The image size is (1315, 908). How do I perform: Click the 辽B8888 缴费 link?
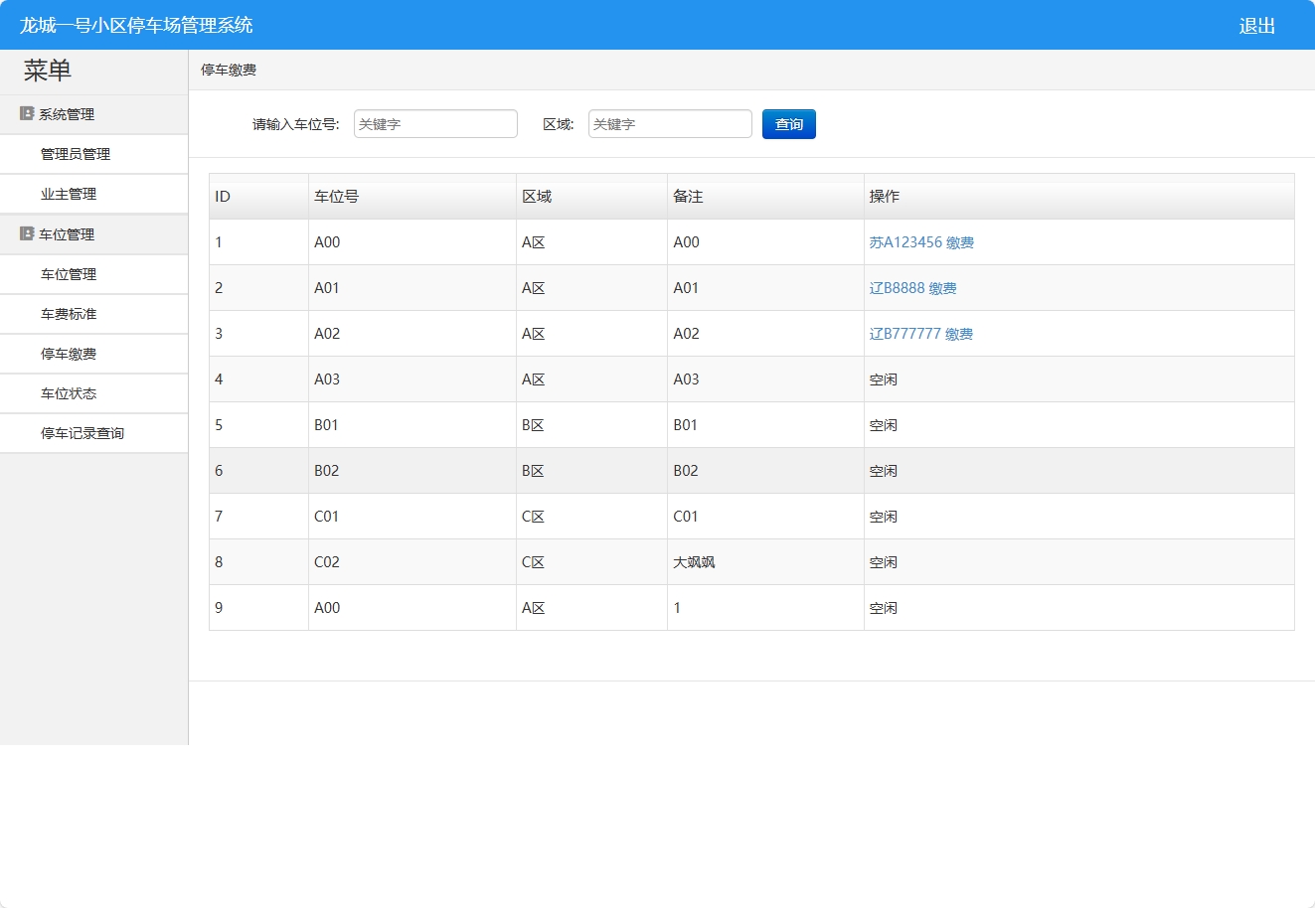912,288
